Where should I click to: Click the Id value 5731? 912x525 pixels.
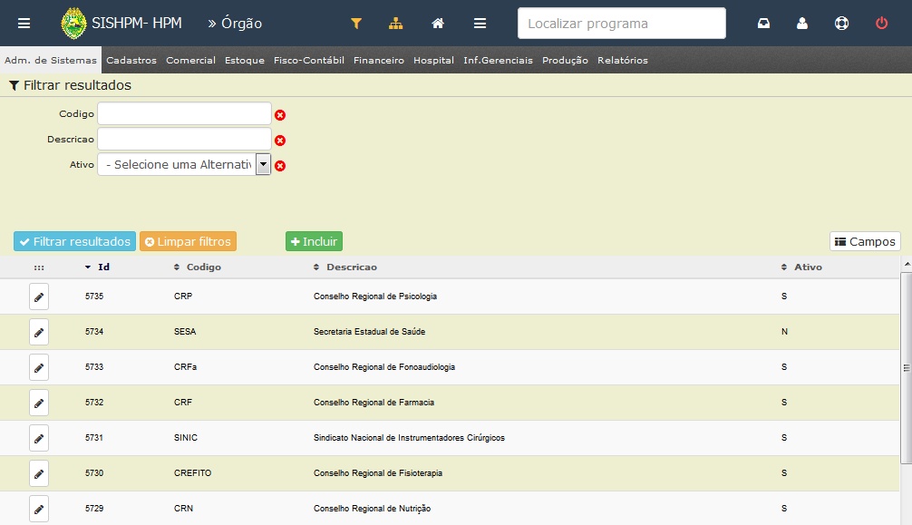point(94,438)
